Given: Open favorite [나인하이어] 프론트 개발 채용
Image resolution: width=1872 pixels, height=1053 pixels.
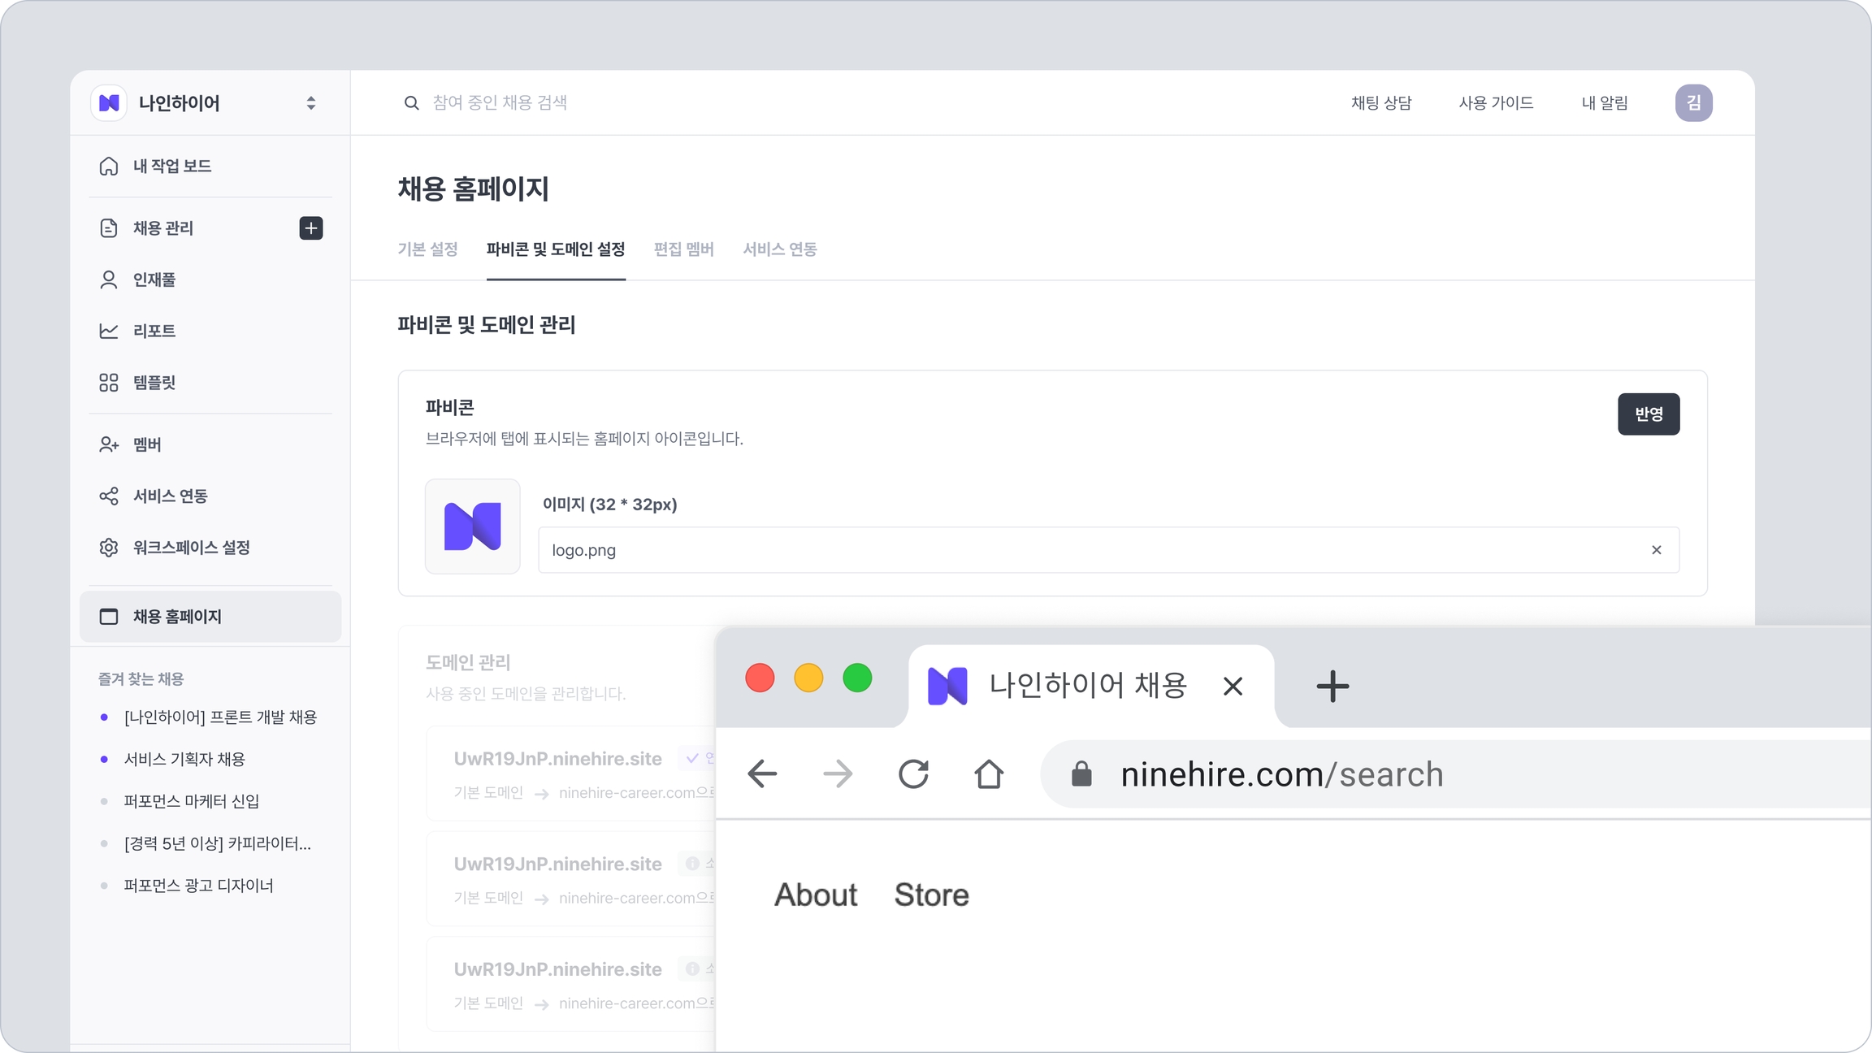Looking at the screenshot, I should pos(220,717).
